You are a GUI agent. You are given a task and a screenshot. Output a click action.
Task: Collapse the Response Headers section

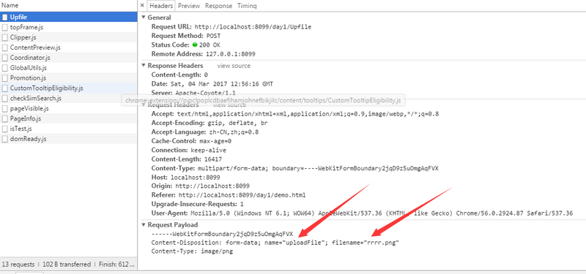(144, 66)
